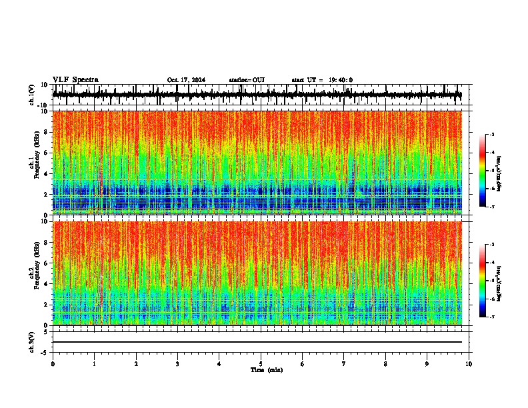Click time axis tick label "4"
Screen dimensions: 528x408
point(219,364)
